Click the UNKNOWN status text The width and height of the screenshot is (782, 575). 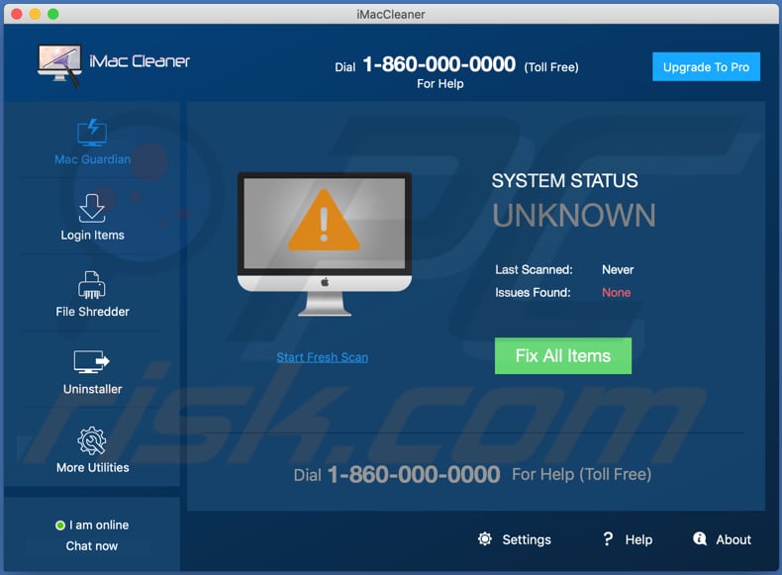573,216
